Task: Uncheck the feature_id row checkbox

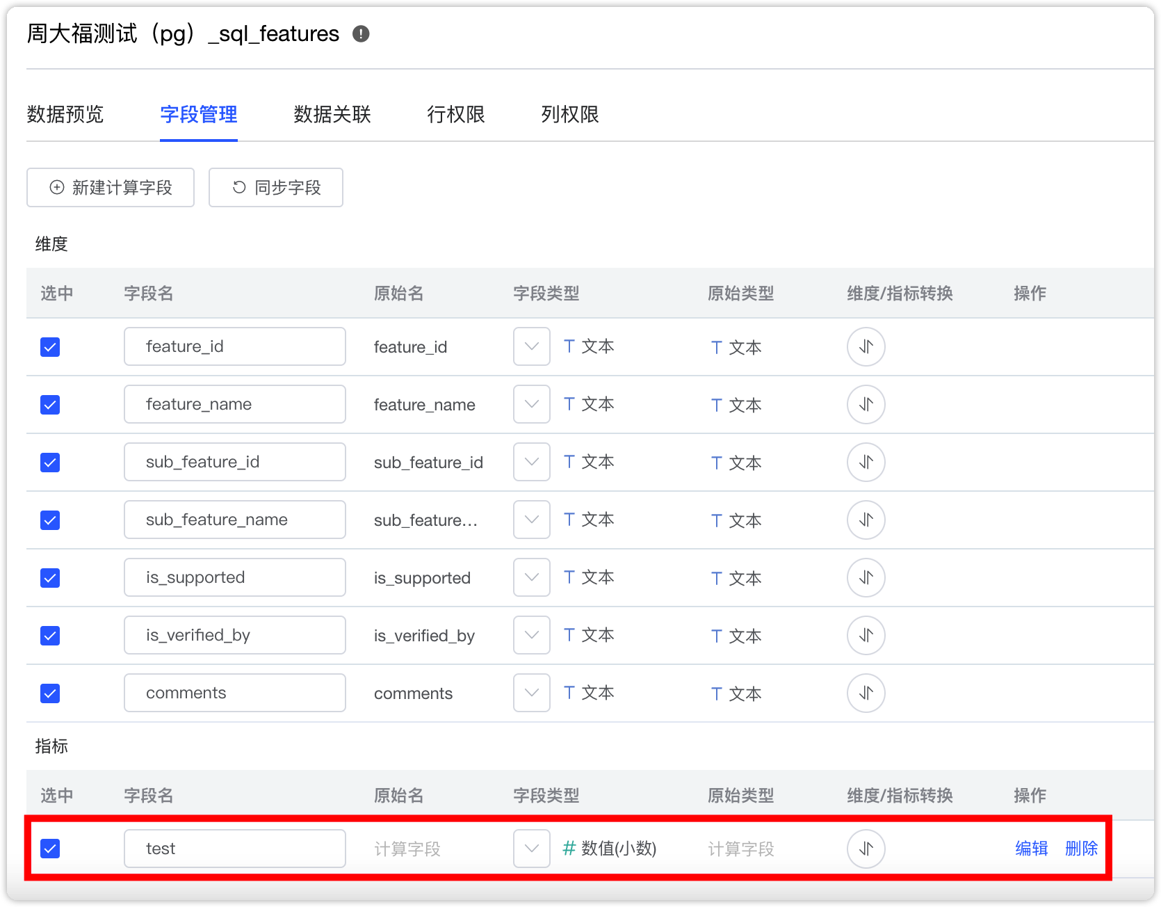Action: coord(49,346)
